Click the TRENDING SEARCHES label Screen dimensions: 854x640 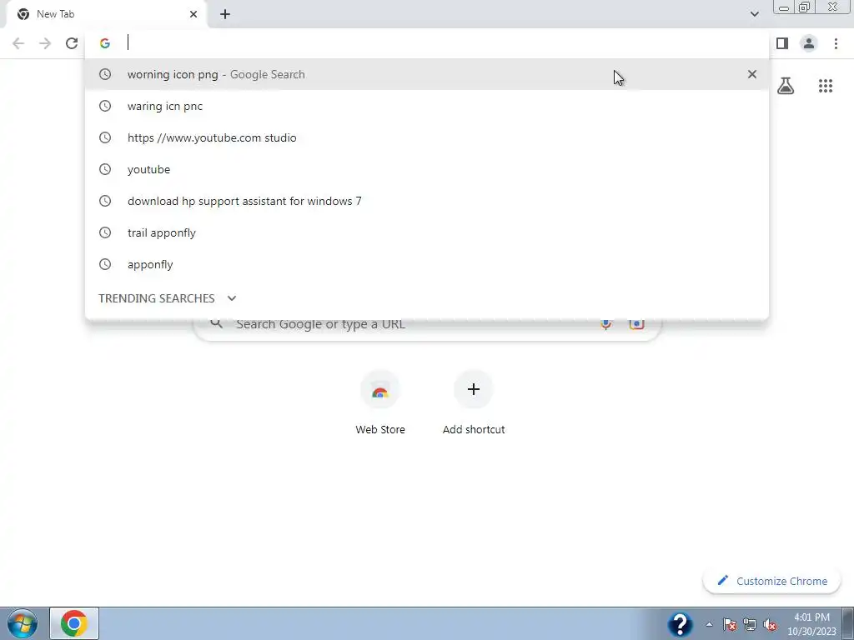[x=156, y=298]
